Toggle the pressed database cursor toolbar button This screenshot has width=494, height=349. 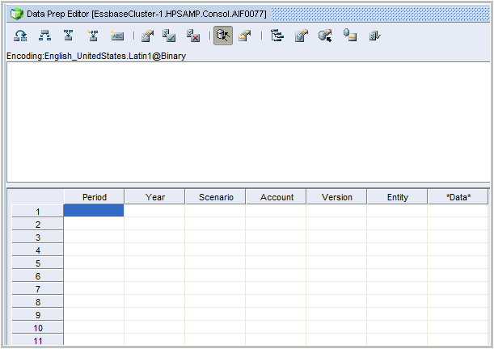coord(223,36)
